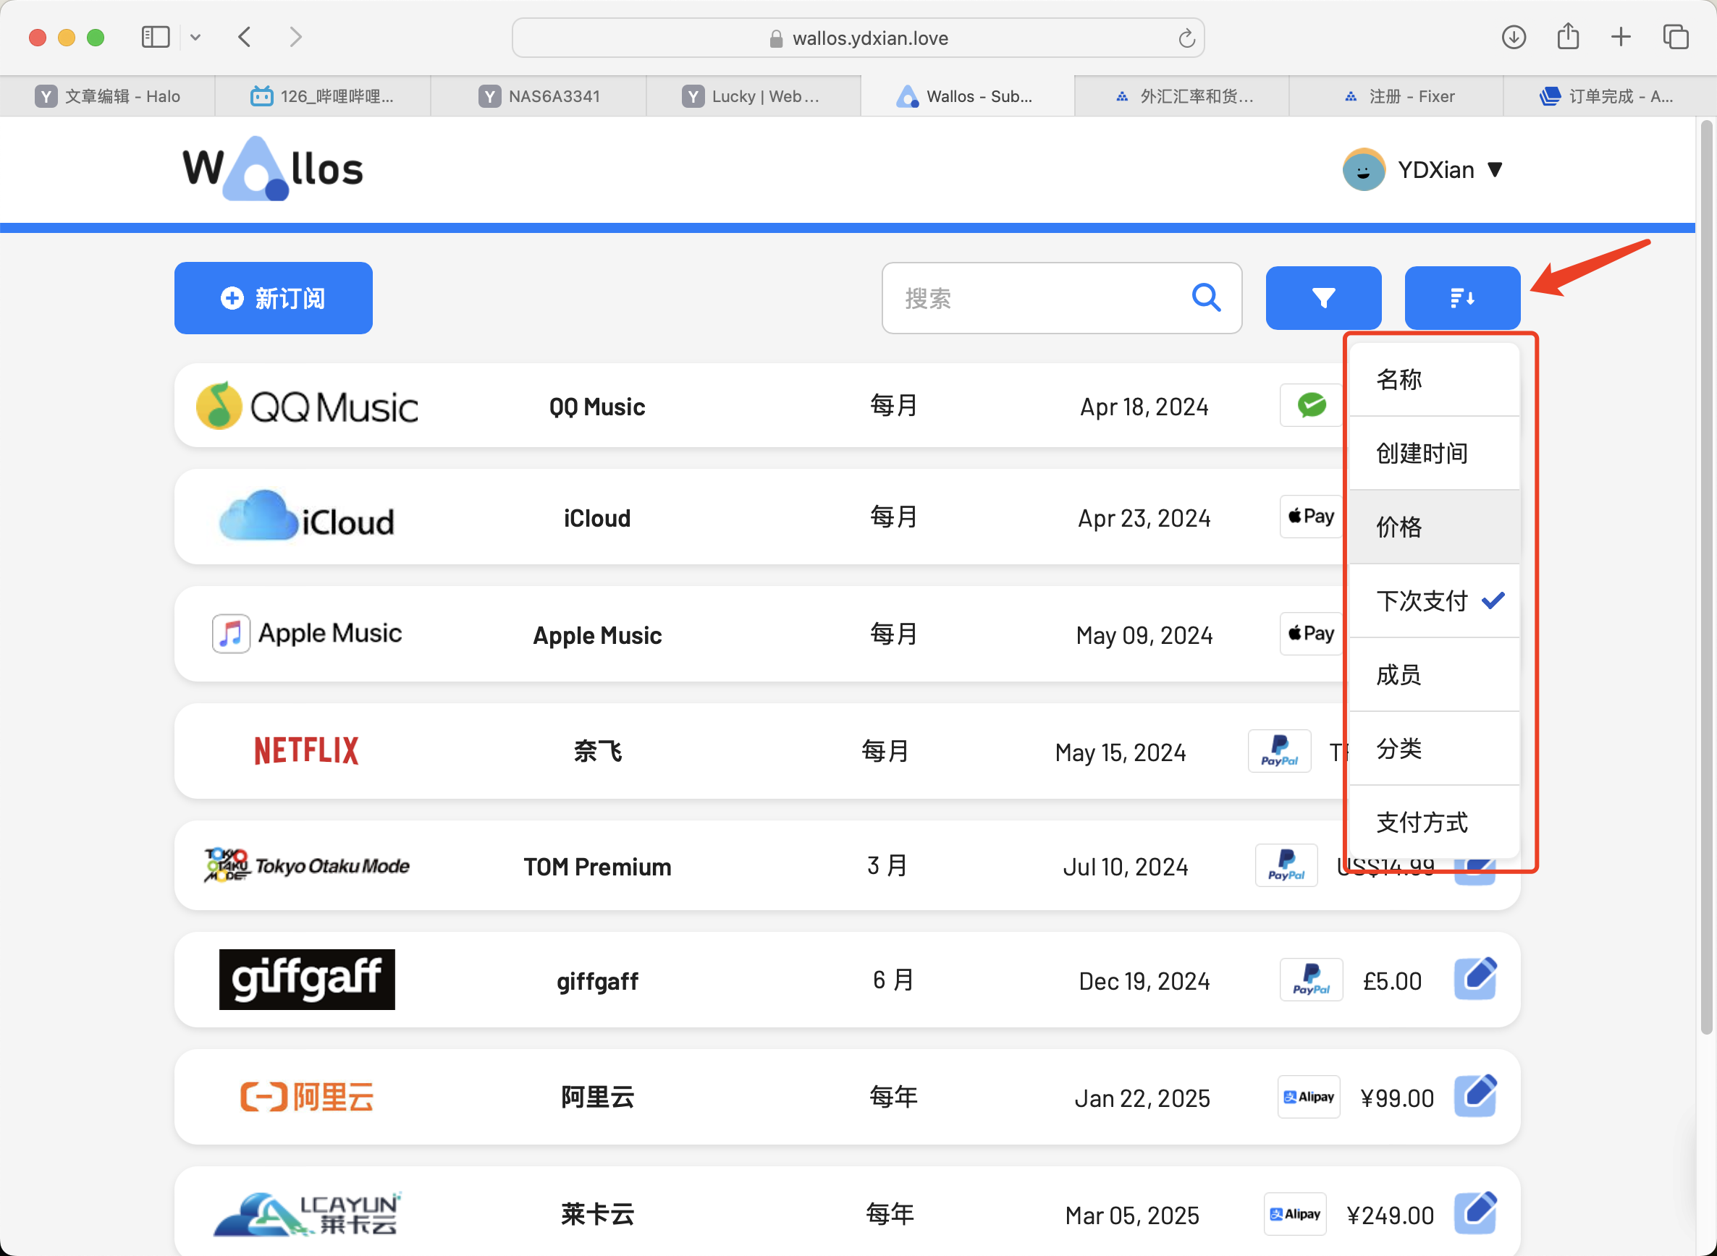This screenshot has height=1256, width=1717.
Task: Click the PayPal icon on TOM Premium row
Action: (x=1286, y=865)
